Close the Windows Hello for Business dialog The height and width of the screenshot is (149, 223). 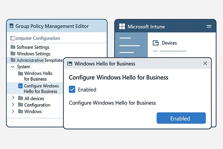point(205,63)
